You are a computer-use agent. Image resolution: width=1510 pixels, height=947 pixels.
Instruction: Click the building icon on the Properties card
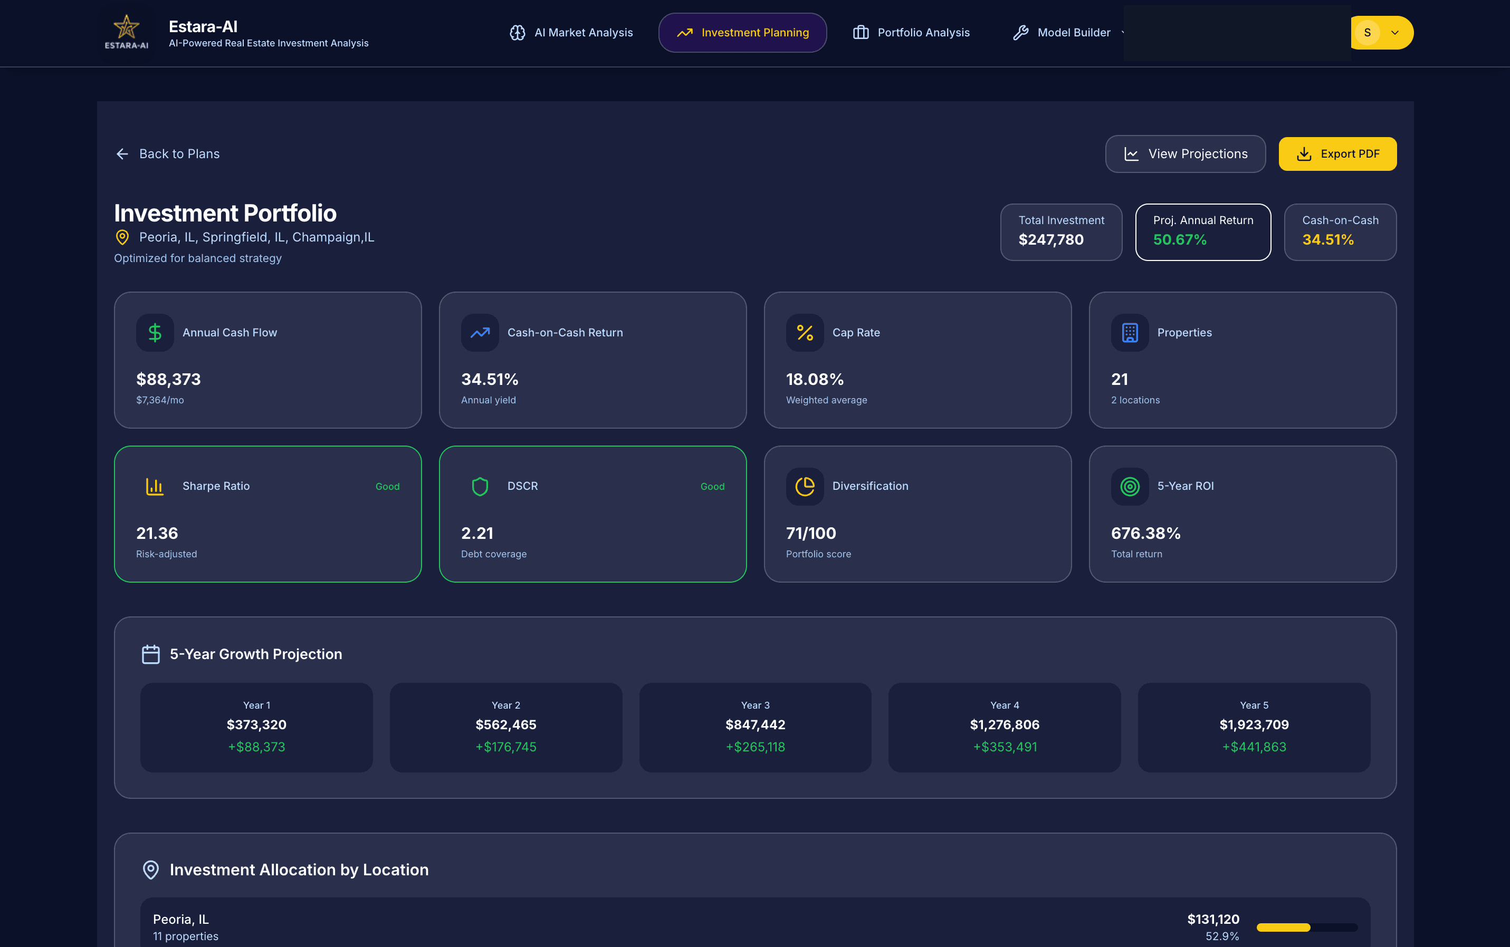coord(1129,333)
